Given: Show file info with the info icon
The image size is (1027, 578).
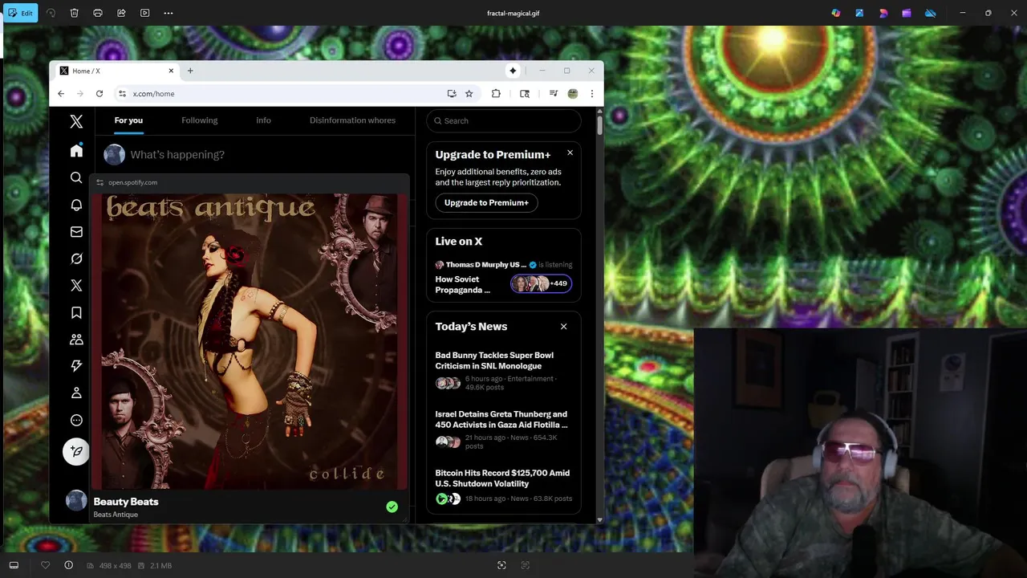Looking at the screenshot, I should [x=69, y=565].
